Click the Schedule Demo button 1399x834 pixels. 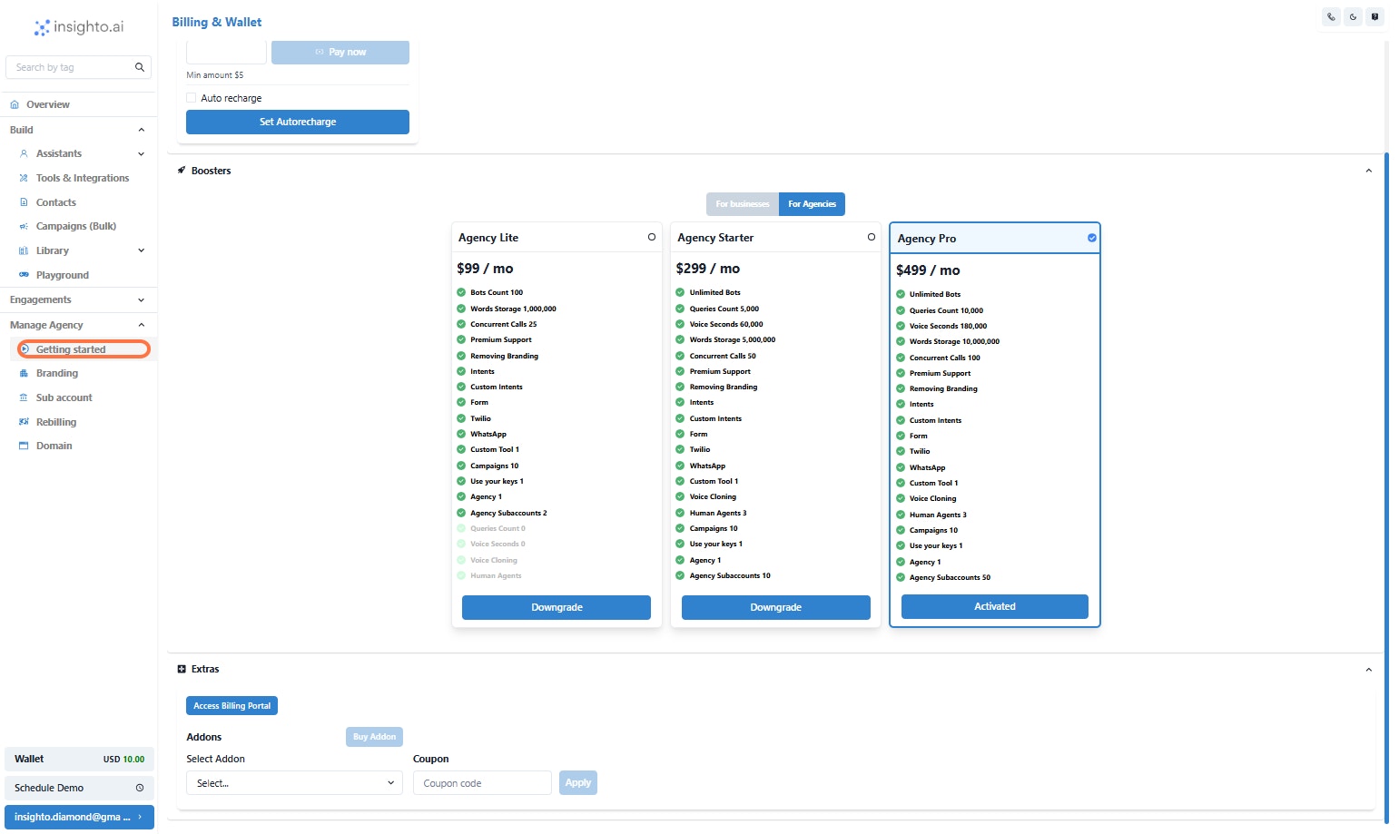tap(79, 788)
